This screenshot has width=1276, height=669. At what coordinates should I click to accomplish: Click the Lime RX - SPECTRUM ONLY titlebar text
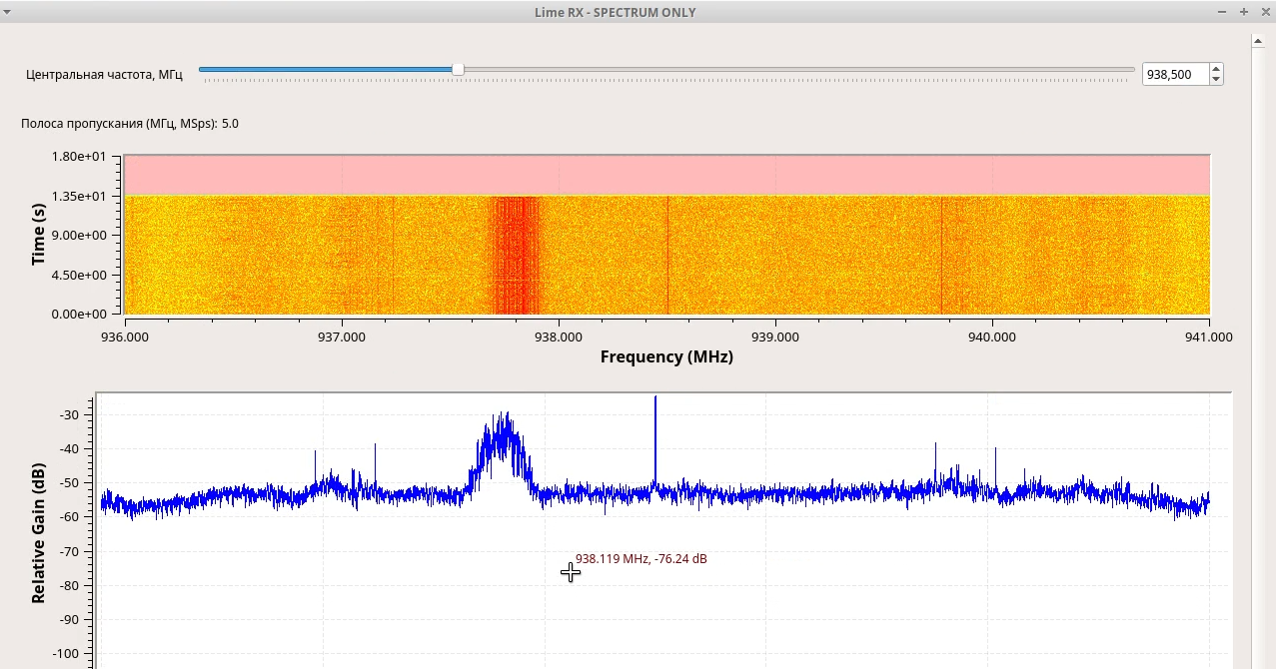point(616,12)
